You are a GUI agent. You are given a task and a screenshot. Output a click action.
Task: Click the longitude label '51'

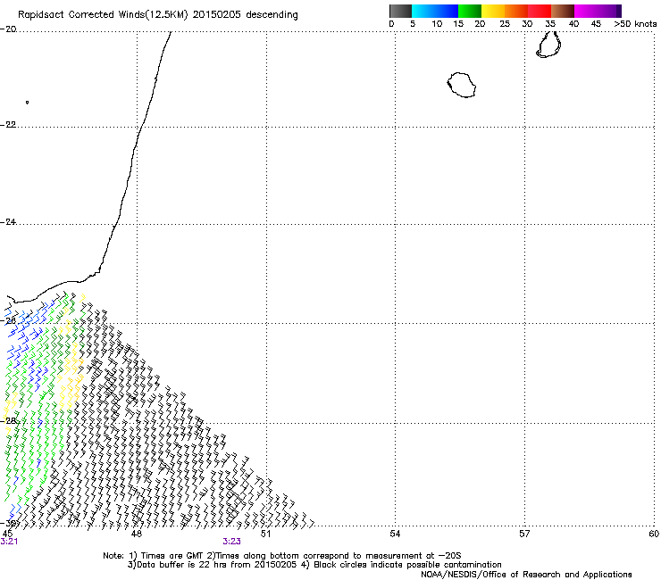pyautogui.click(x=265, y=534)
